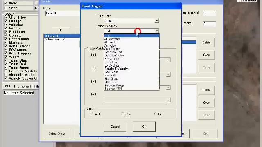Toggle Team Green checkbox
The width and height of the screenshot is (262, 147).
tap(6, 67)
